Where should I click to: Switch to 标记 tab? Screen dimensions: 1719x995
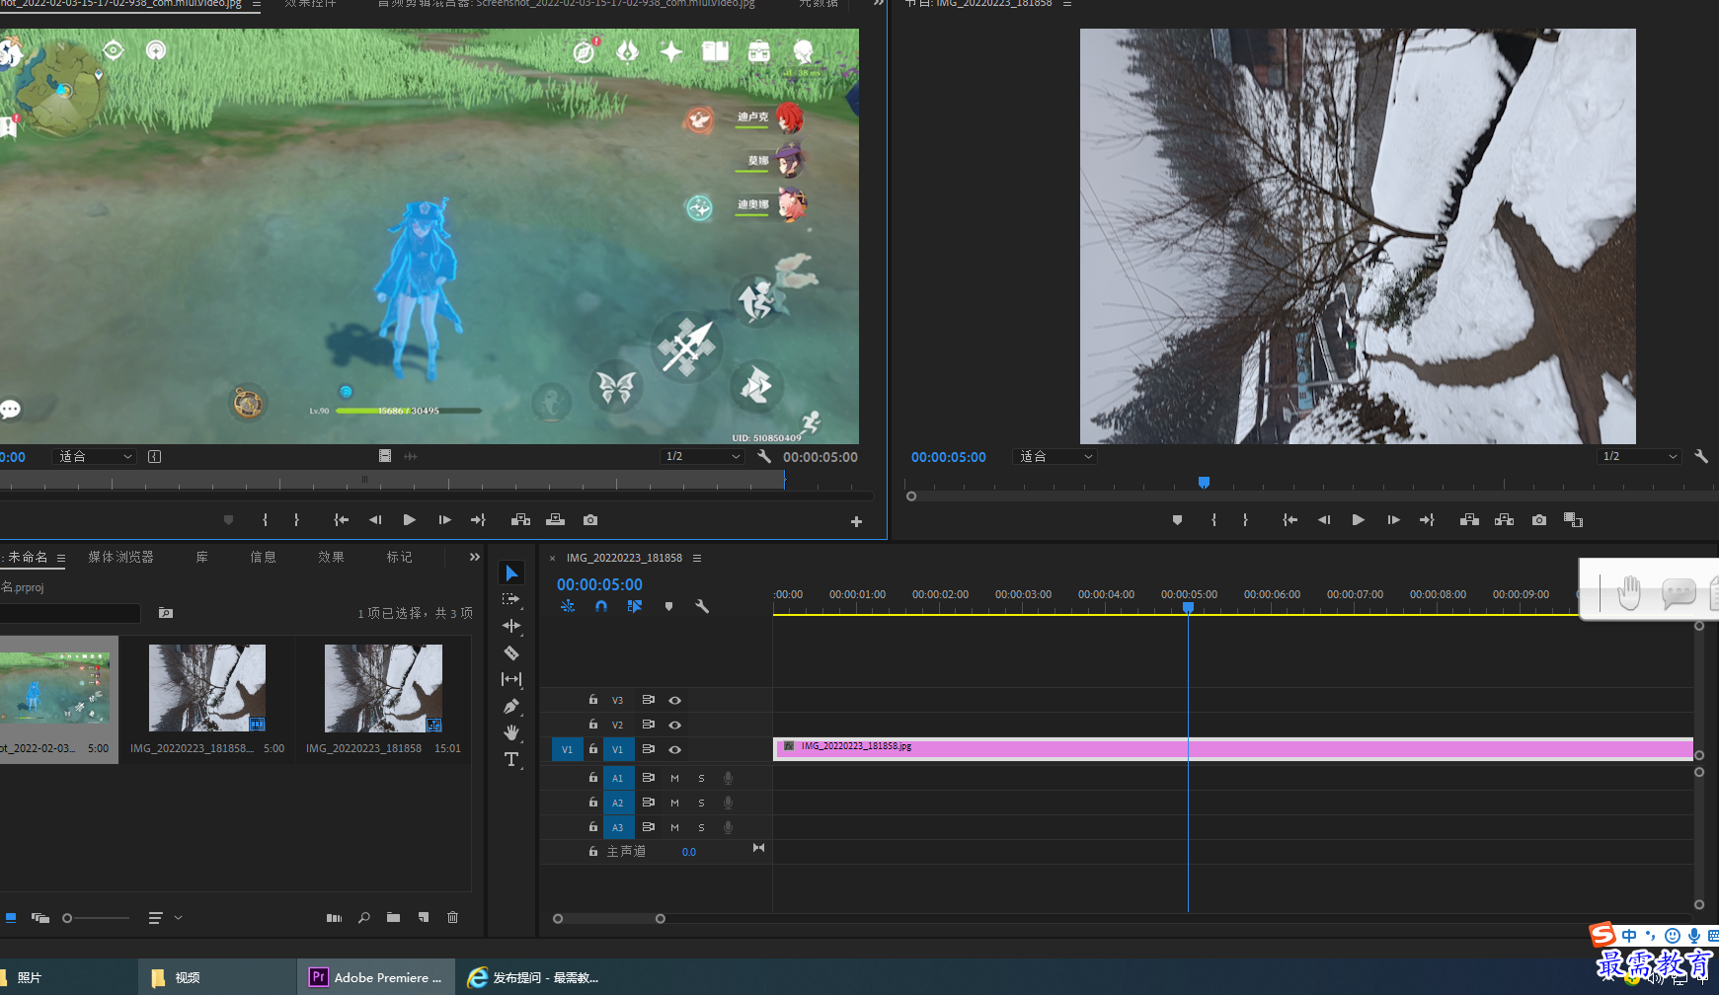click(x=400, y=557)
